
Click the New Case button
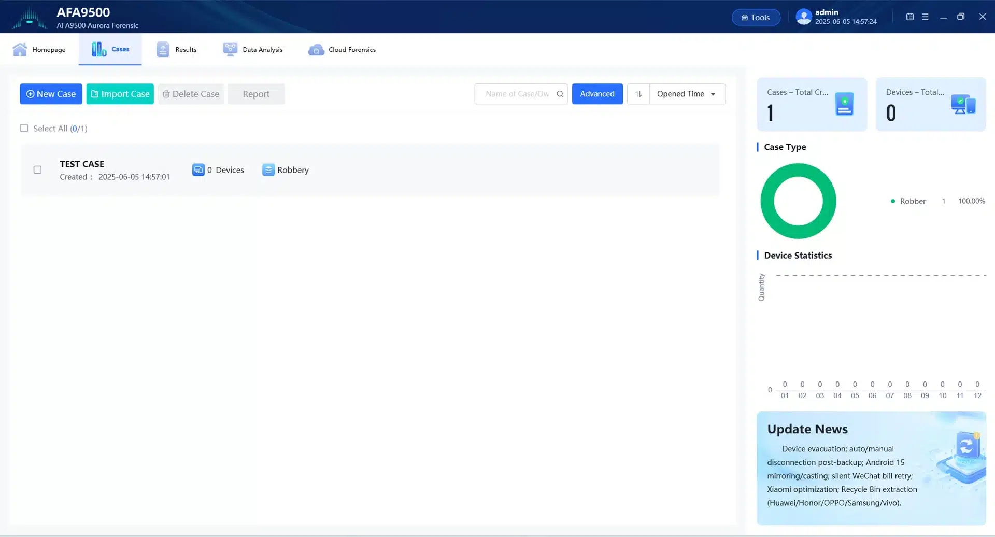[x=51, y=94]
